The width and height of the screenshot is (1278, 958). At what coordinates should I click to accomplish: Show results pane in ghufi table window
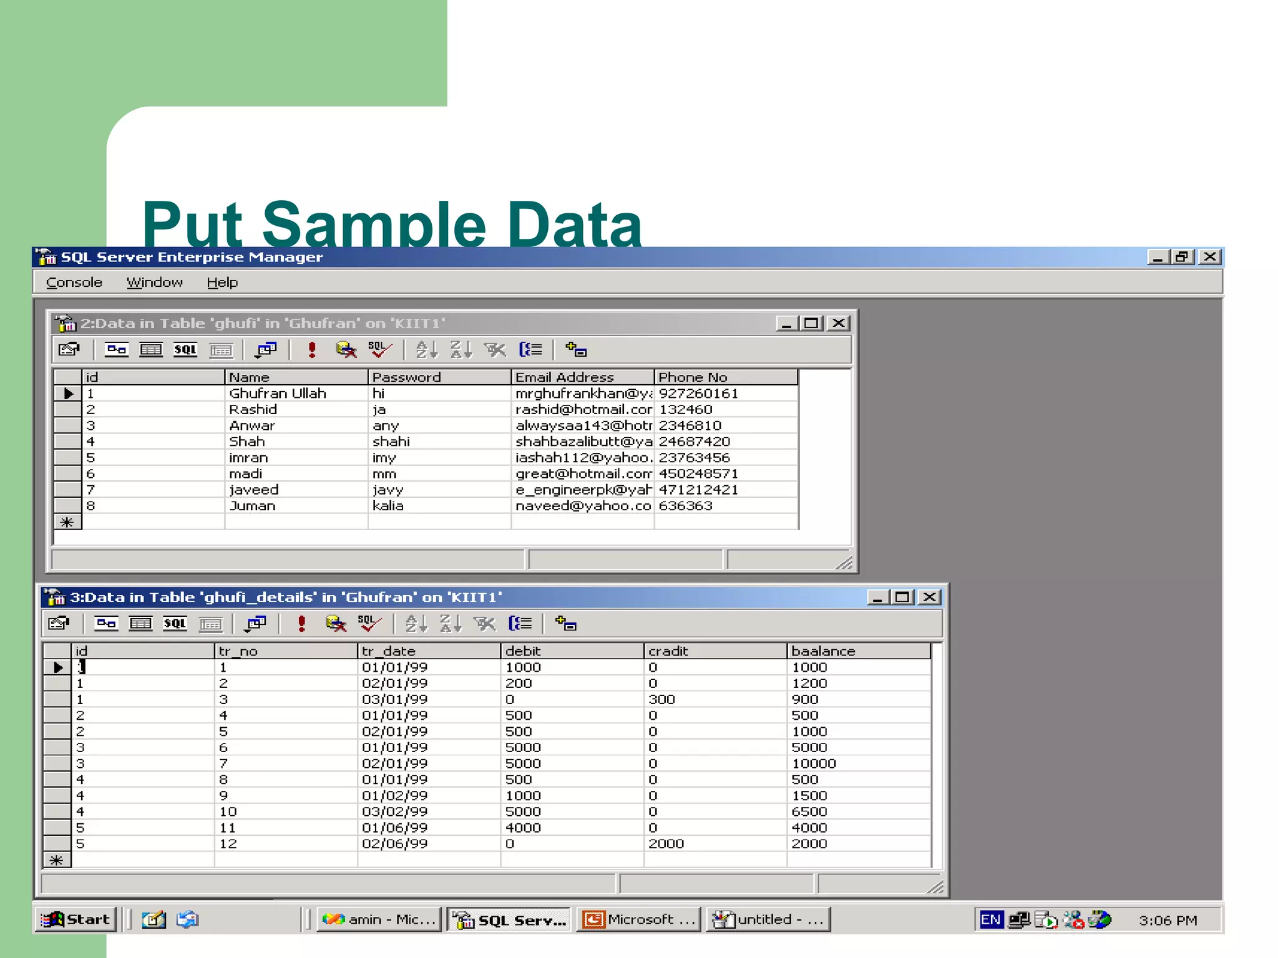click(221, 350)
